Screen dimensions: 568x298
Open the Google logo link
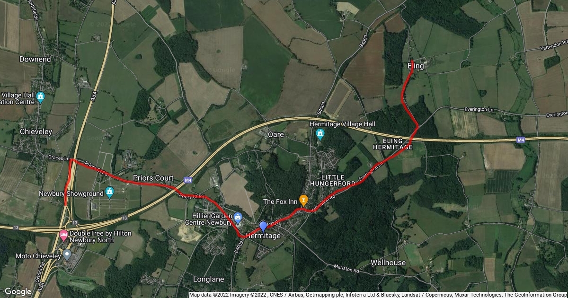[x=18, y=291]
